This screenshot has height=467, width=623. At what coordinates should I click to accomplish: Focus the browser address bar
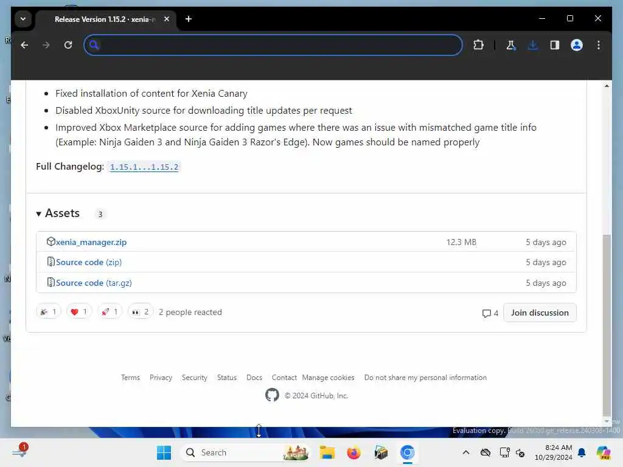[273, 45]
